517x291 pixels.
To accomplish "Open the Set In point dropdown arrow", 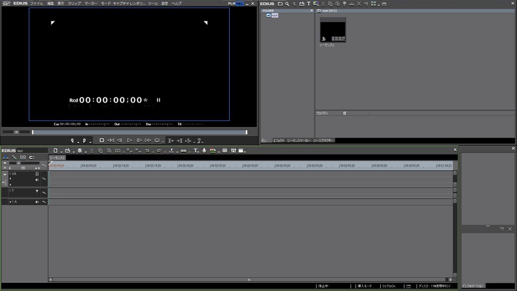I will [78, 142].
